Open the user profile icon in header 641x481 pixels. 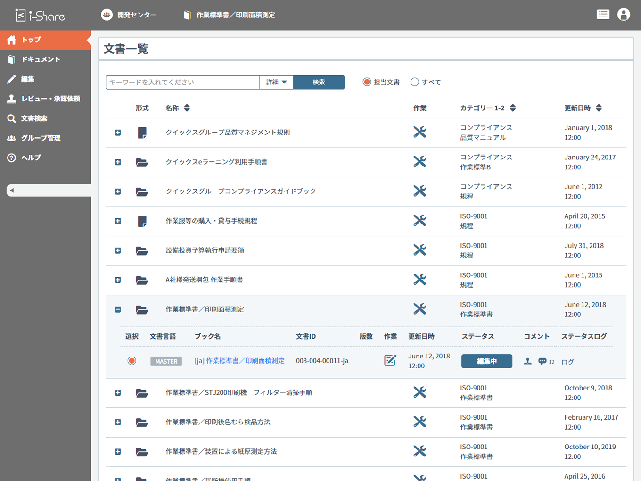(x=624, y=15)
